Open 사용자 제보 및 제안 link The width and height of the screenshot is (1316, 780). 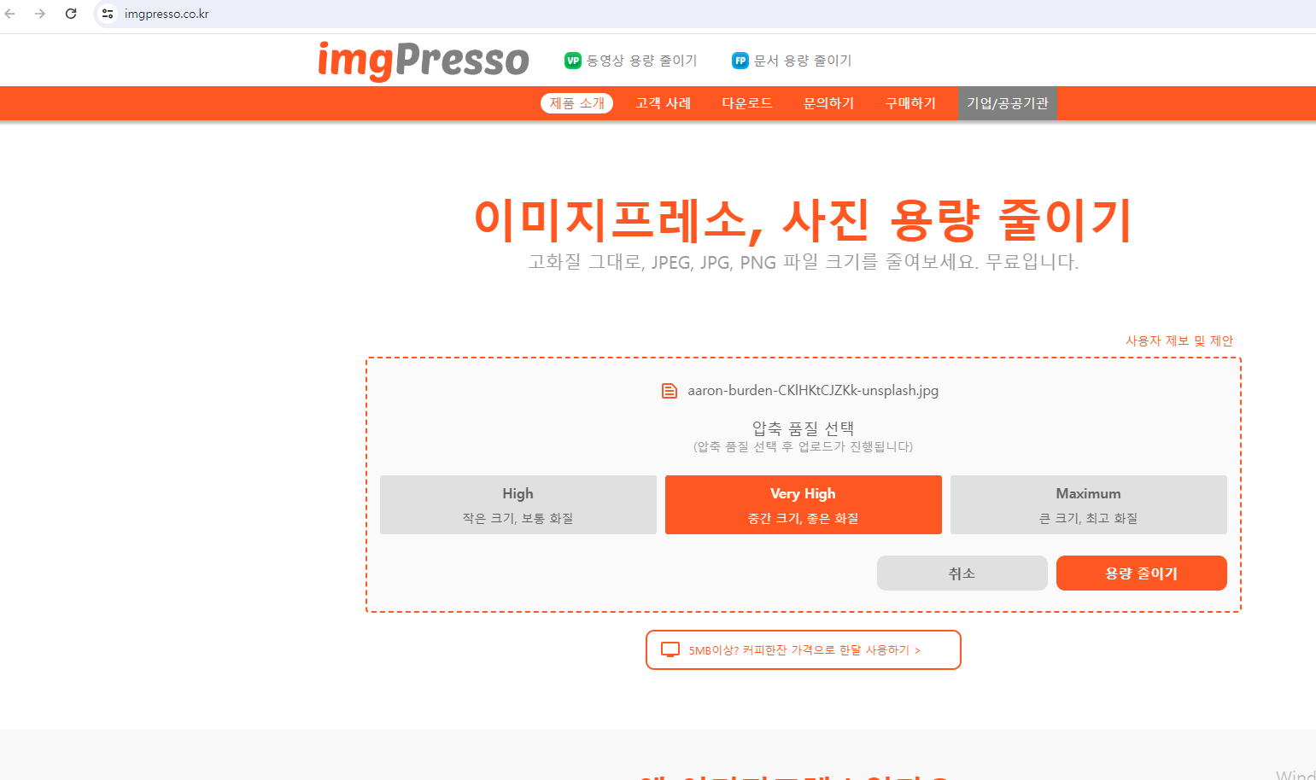click(1179, 341)
